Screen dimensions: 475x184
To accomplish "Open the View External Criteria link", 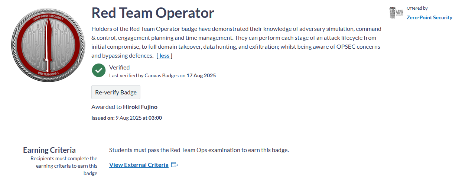I will click(139, 165).
